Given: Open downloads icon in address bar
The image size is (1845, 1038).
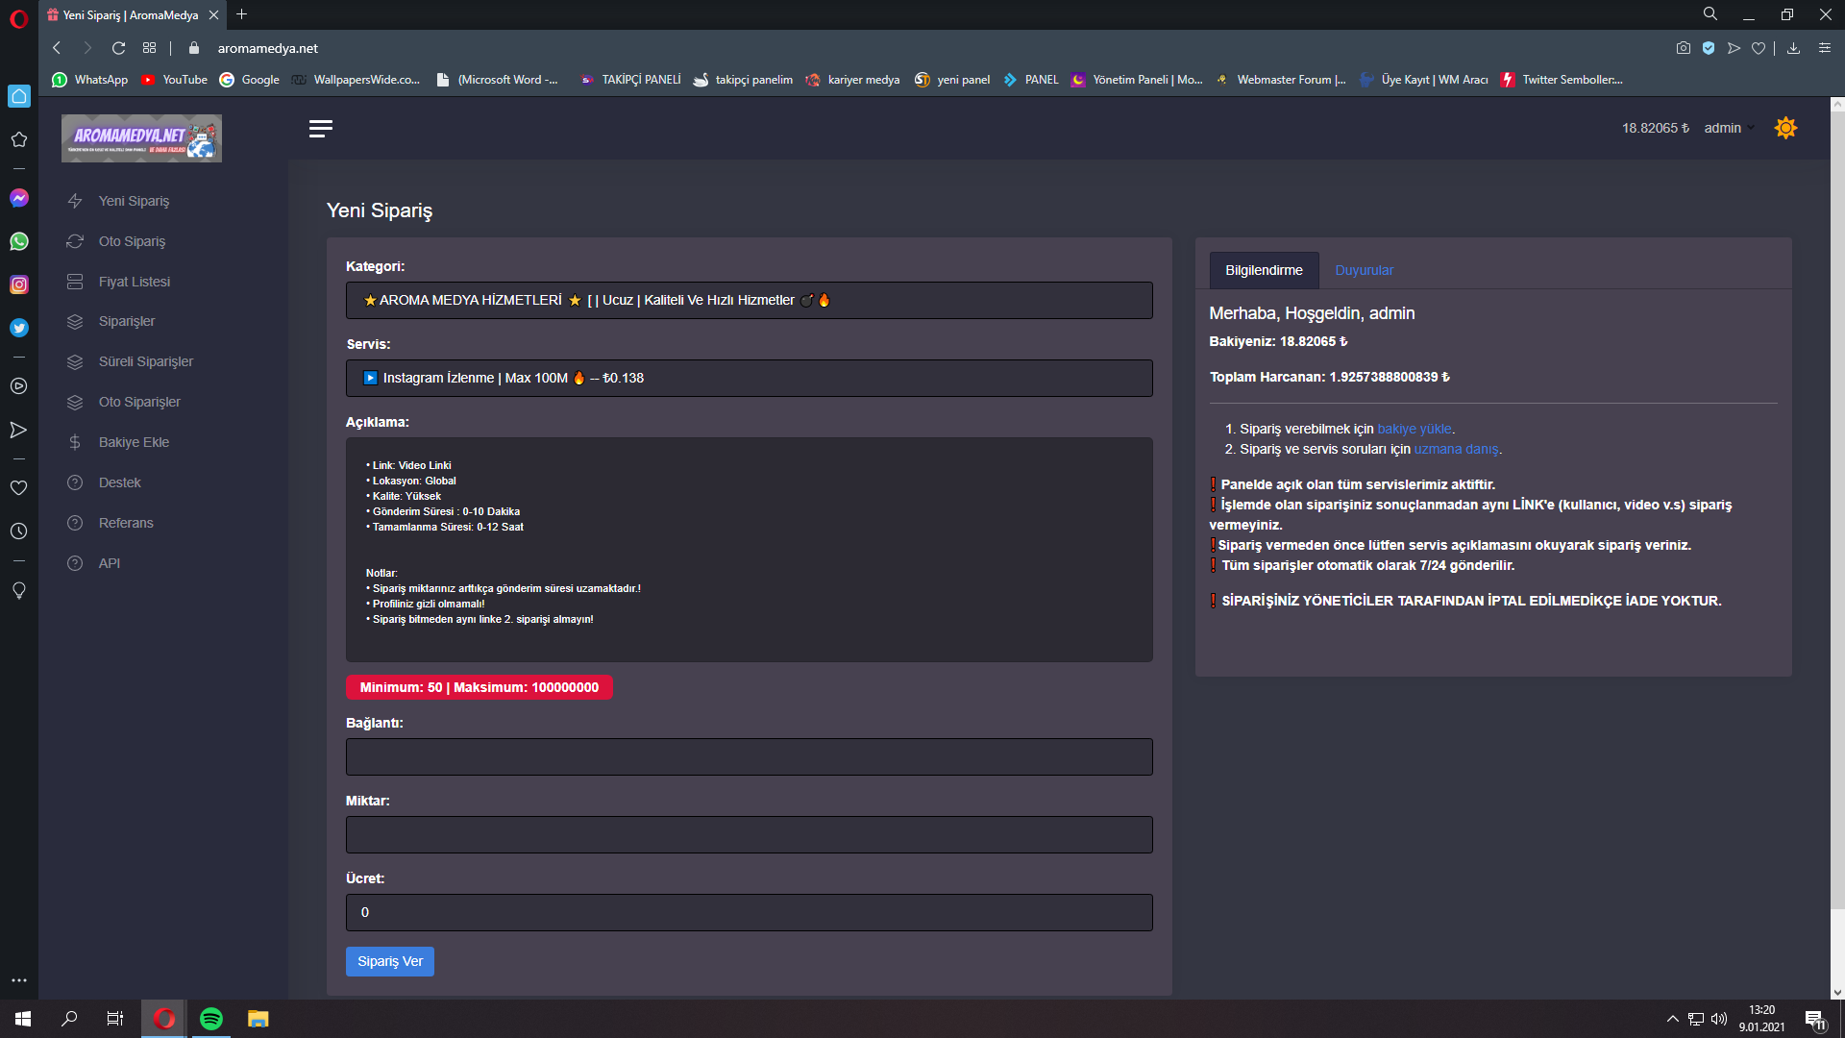Looking at the screenshot, I should pyautogui.click(x=1793, y=48).
